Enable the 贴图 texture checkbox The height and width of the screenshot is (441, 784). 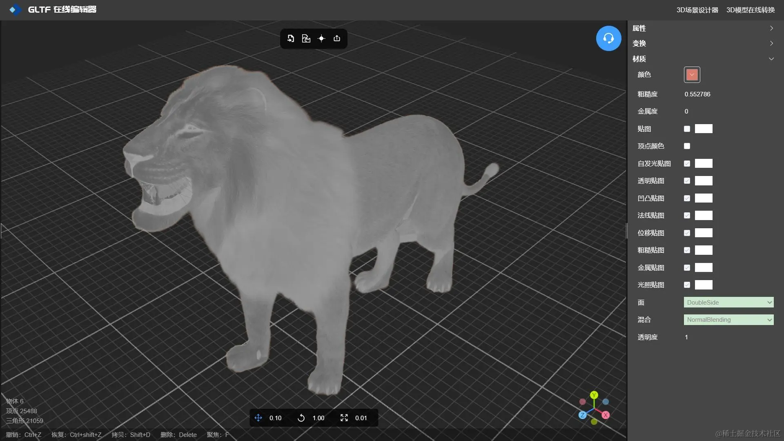(687, 129)
